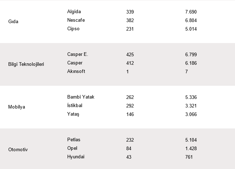235x169 pixels.
Task: Select the Otomotiv category cell
Action: click(18, 149)
